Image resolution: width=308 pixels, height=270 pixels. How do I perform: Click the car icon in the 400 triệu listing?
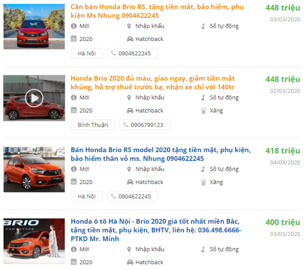pyautogui.click(x=130, y=262)
